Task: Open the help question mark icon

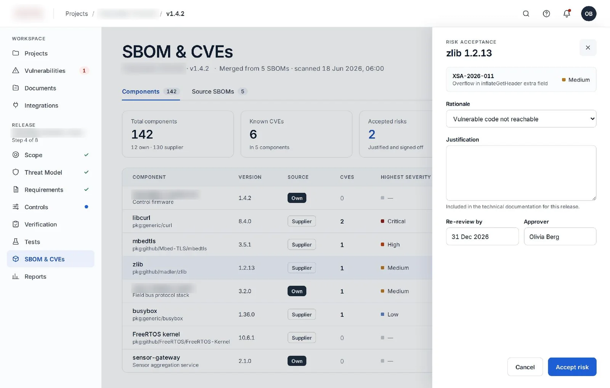Action: pyautogui.click(x=546, y=14)
